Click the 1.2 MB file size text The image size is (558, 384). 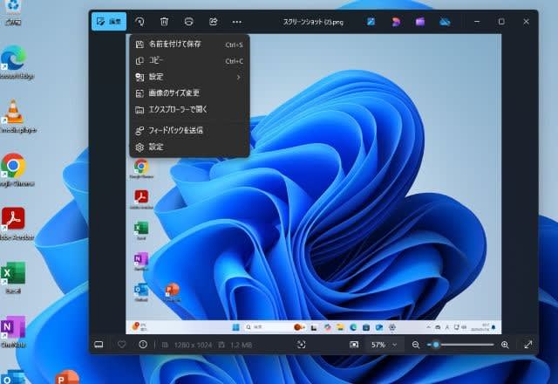[x=241, y=345]
